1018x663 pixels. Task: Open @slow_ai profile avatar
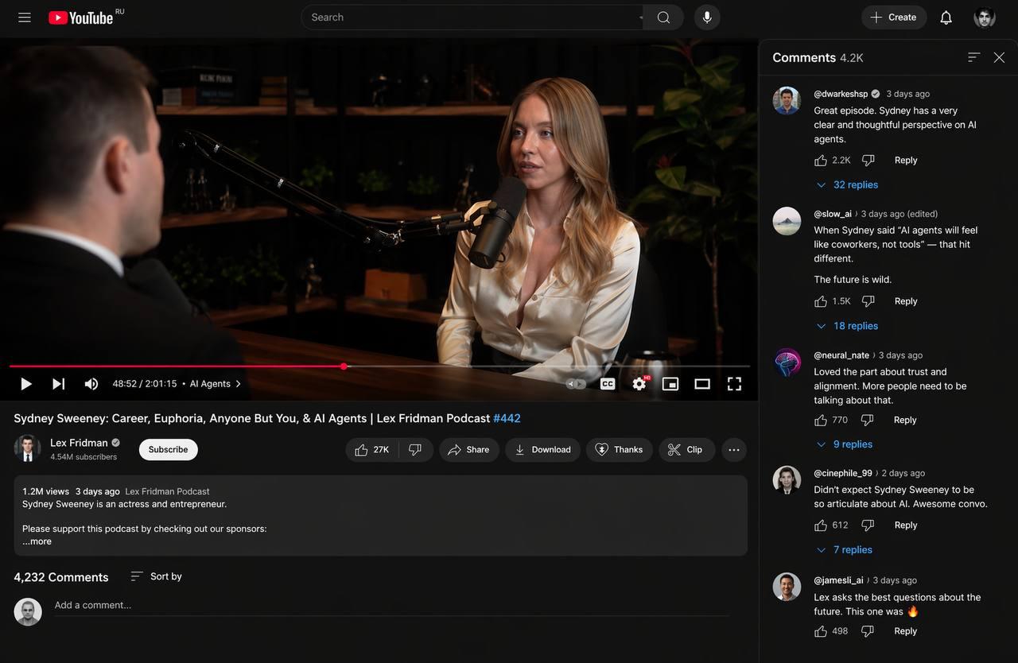tap(787, 221)
